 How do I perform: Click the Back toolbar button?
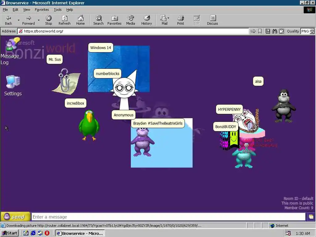tap(8, 20)
